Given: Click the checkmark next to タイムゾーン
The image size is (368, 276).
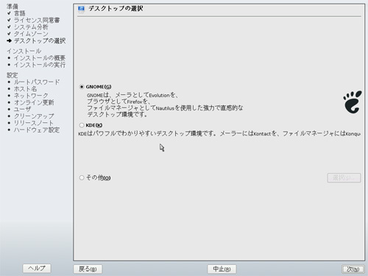Looking at the screenshot, I should (x=9, y=34).
